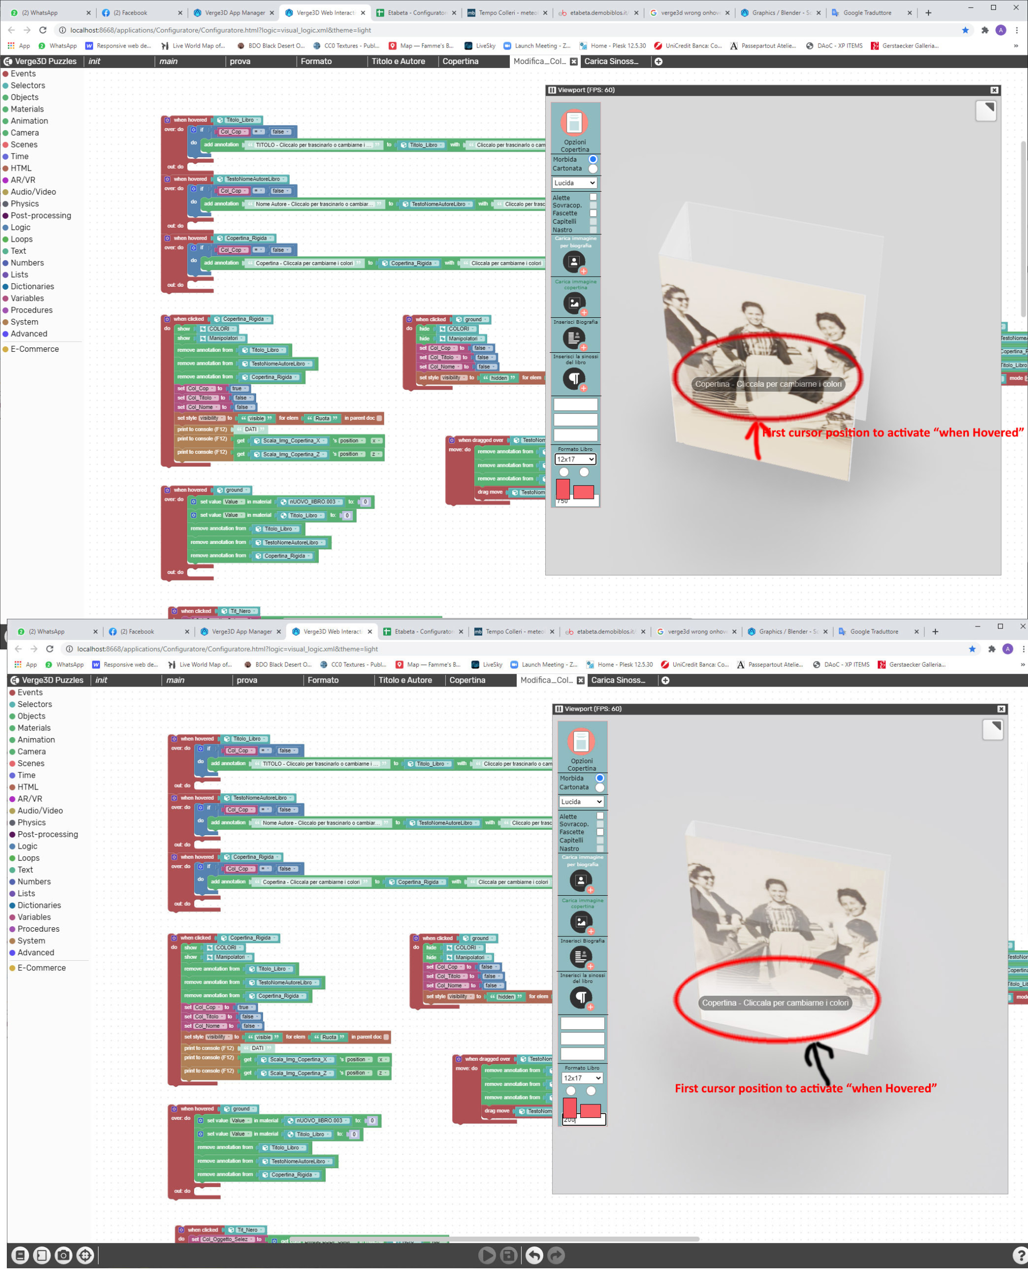
Task: Select the right radio under 12x17 in the upper viewport
Action: [584, 472]
